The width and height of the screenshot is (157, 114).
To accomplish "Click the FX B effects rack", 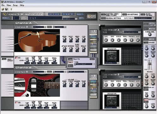I will pos(93,86).
